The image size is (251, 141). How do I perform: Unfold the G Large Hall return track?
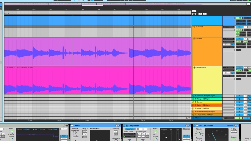193,115
